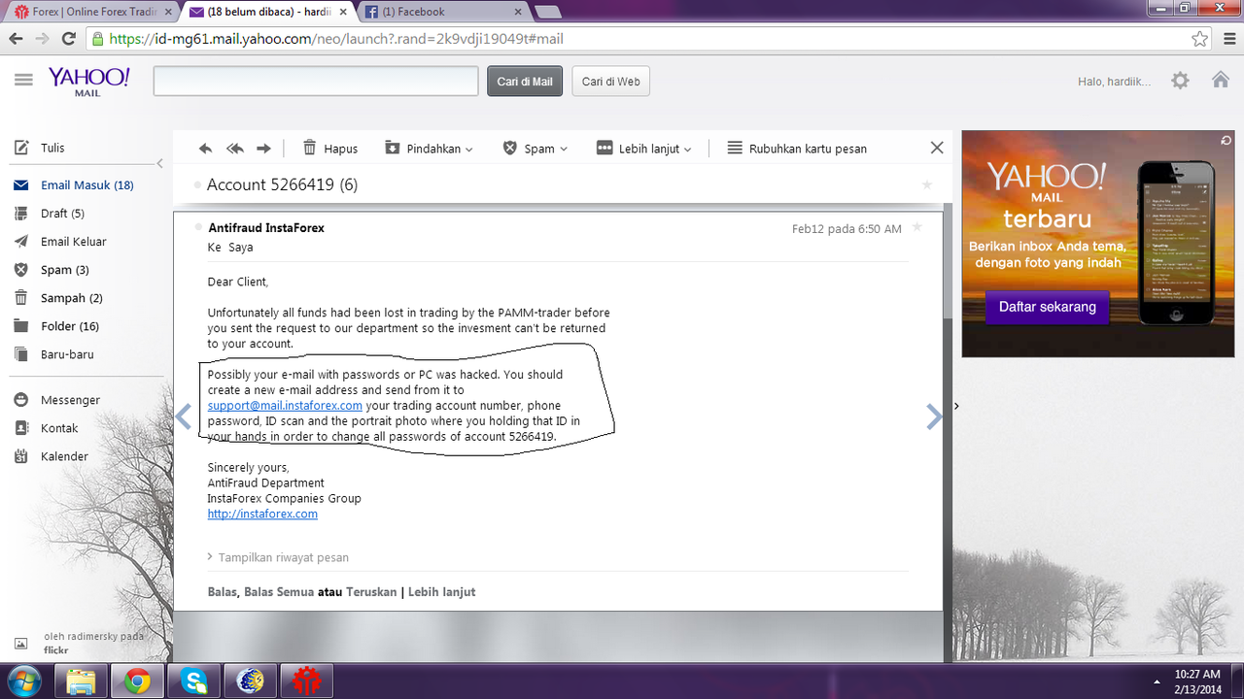Click the Teruskan forward link
Image resolution: width=1244 pixels, height=699 pixels.
click(x=371, y=591)
